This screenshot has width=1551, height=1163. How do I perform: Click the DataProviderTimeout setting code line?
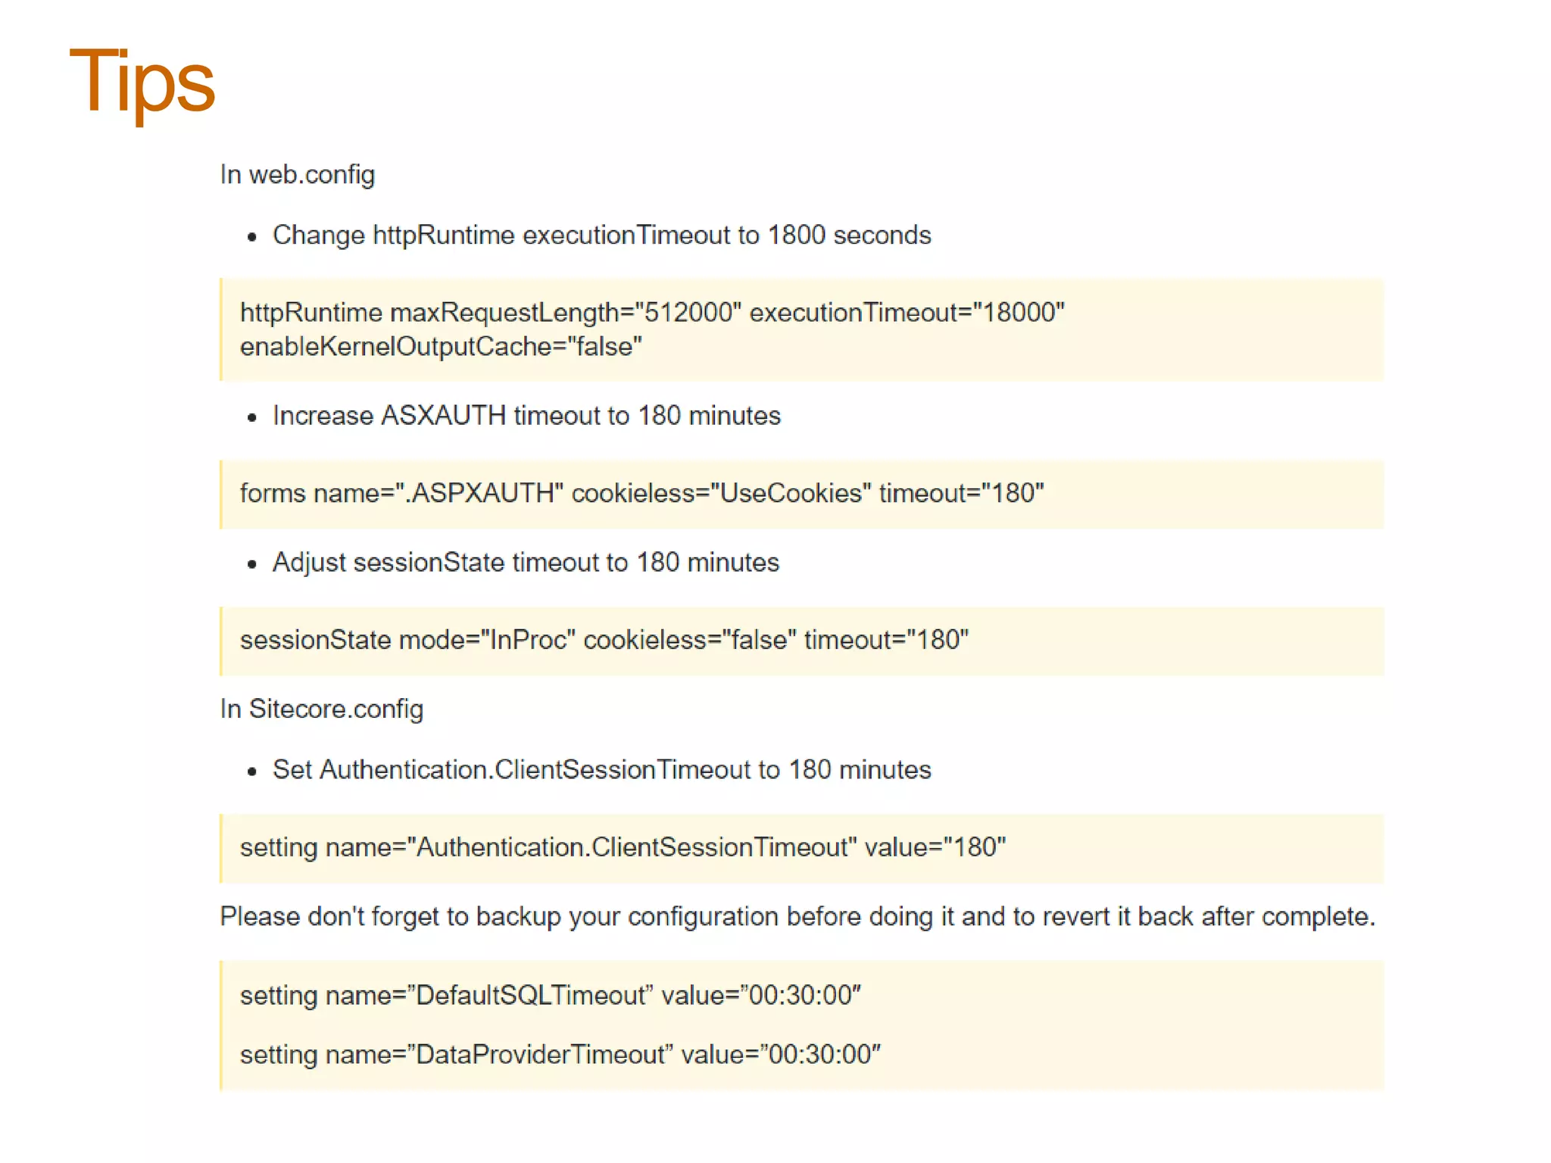tap(560, 1055)
